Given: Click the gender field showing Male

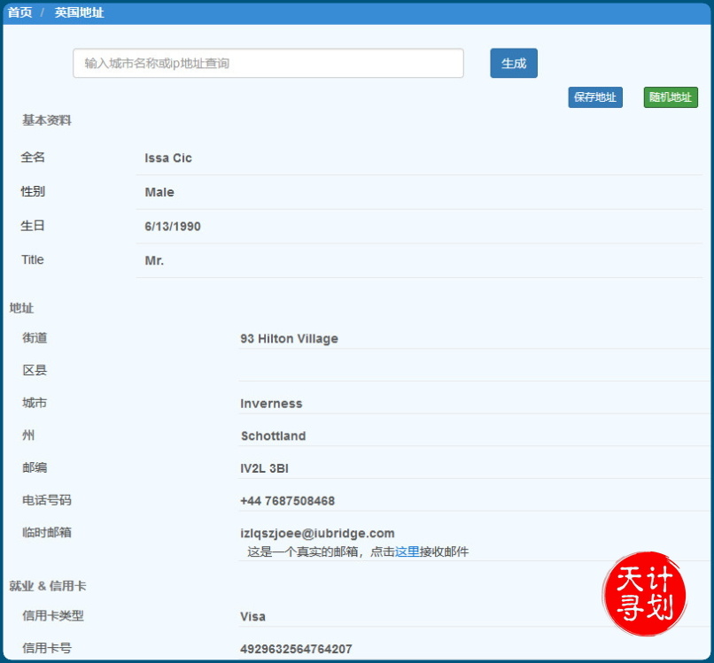Looking at the screenshot, I should pos(160,192).
